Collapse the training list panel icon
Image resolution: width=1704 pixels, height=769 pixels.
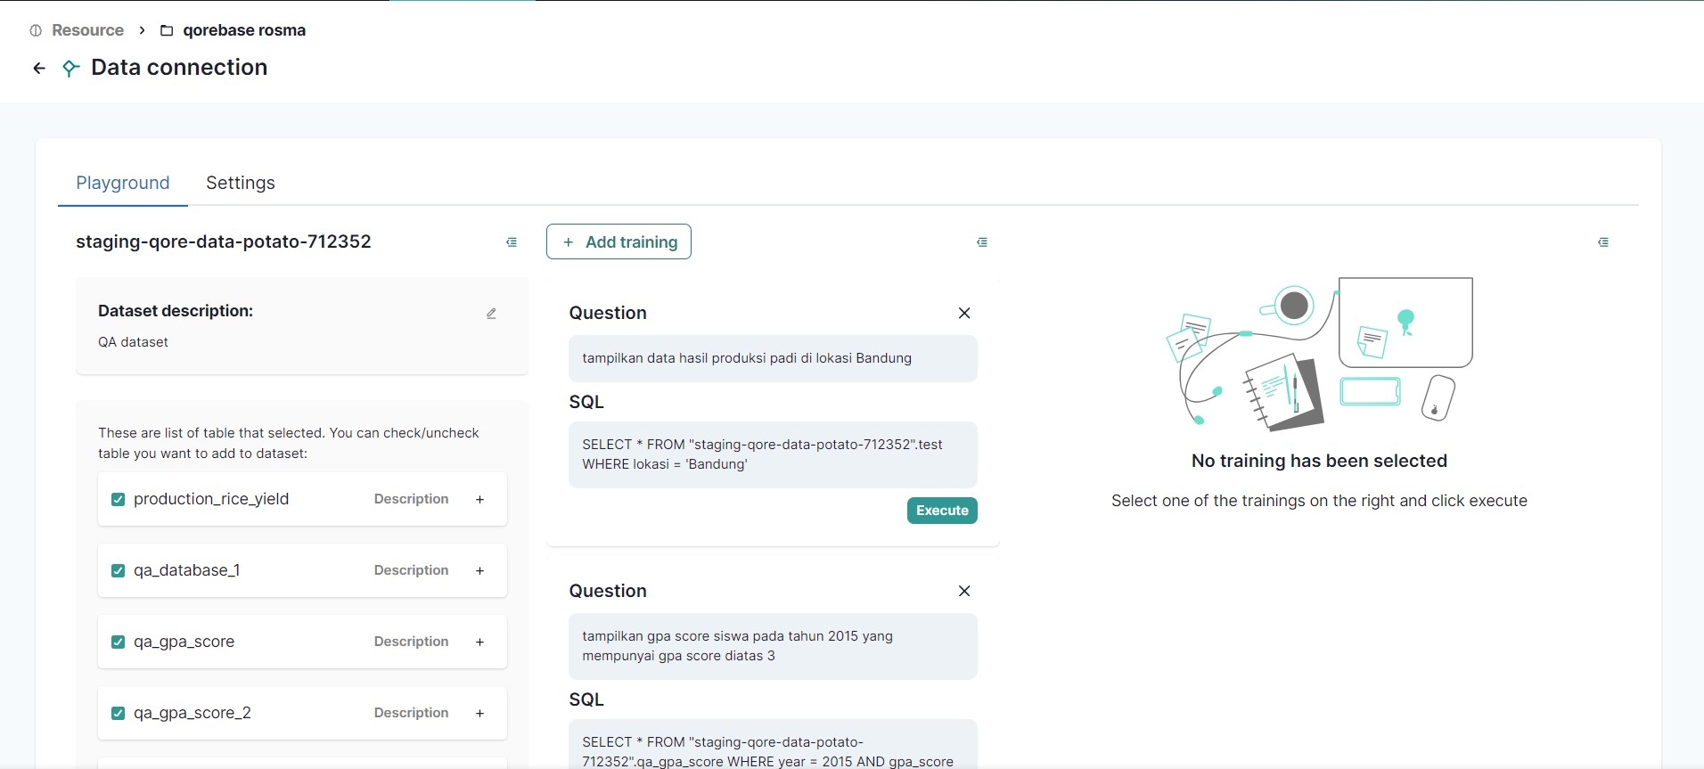click(982, 242)
